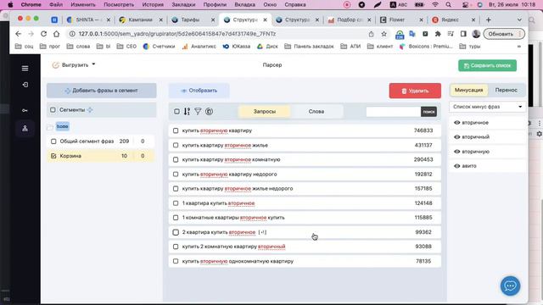Click the home folder icon in segments
Image resolution: width=543 pixels, height=305 pixels.
(x=50, y=126)
